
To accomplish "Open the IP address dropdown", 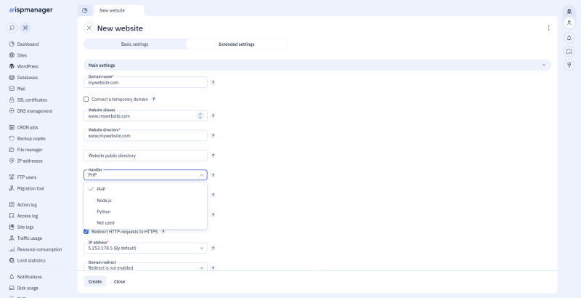I will (145, 248).
